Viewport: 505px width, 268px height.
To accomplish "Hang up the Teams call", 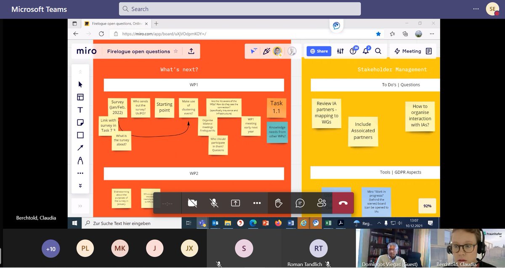I will [343, 203].
